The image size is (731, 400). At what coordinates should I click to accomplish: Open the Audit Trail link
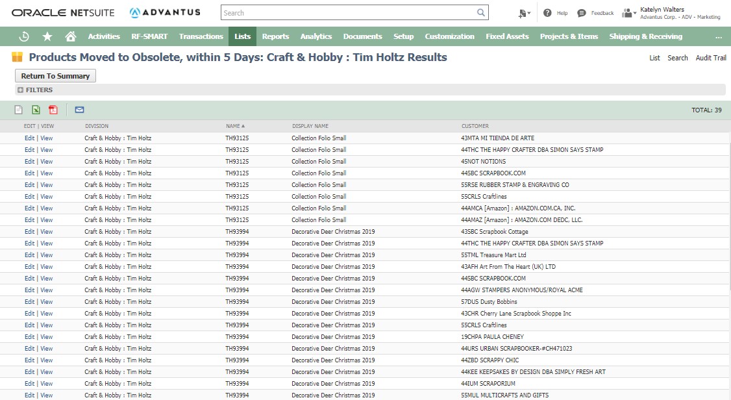coord(711,58)
